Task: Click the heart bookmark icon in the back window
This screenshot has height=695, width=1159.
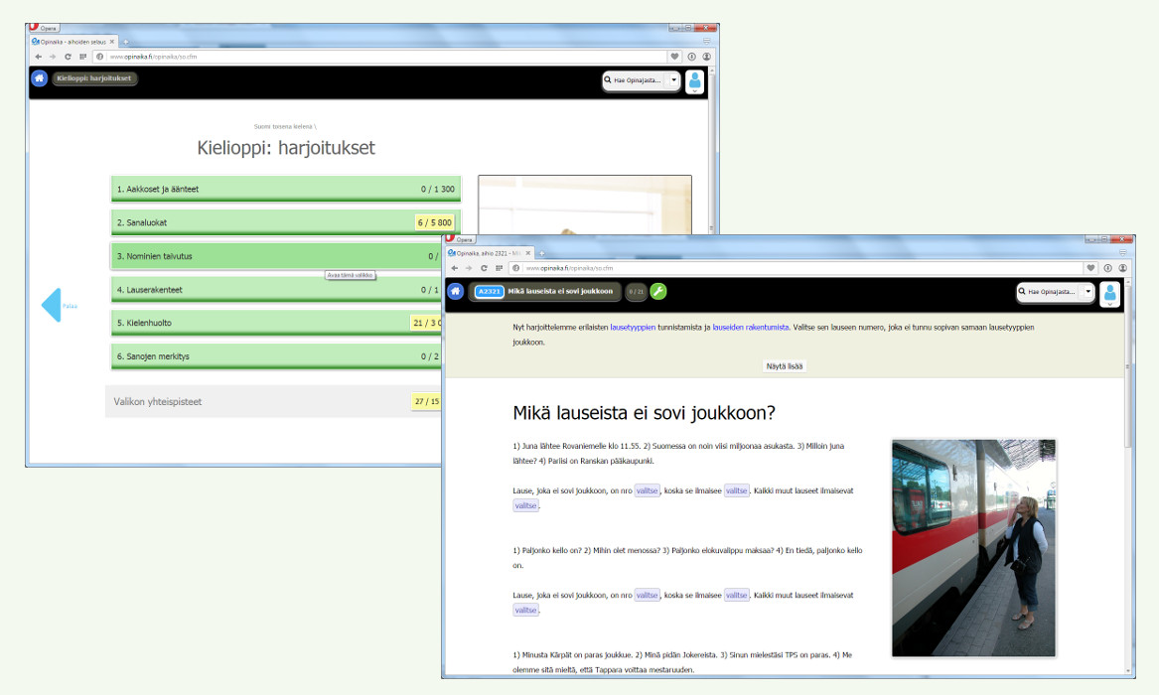Action: coord(674,57)
